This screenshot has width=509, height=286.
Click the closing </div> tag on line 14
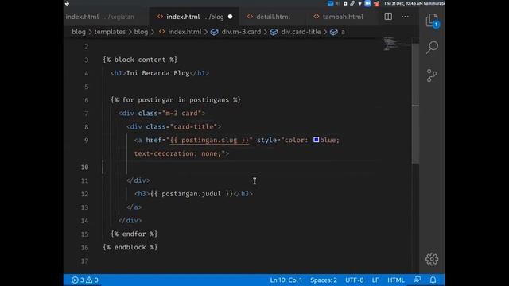pyautogui.click(x=130, y=221)
